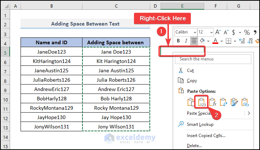Choose Cut from the context menu
The height and width of the screenshot is (150, 260).
point(190,71)
